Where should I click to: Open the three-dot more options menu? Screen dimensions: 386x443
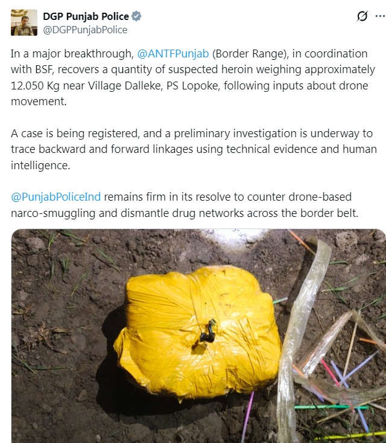(x=381, y=16)
